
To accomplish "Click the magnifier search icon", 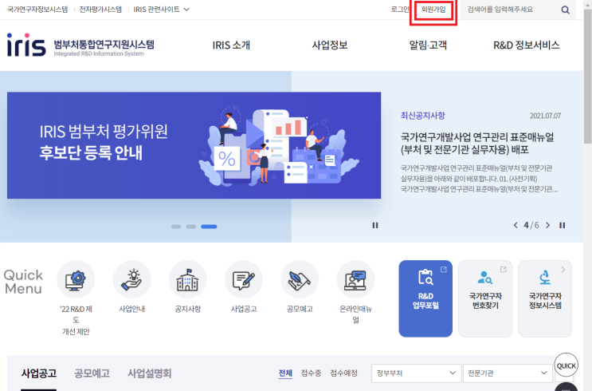I will tap(565, 10).
